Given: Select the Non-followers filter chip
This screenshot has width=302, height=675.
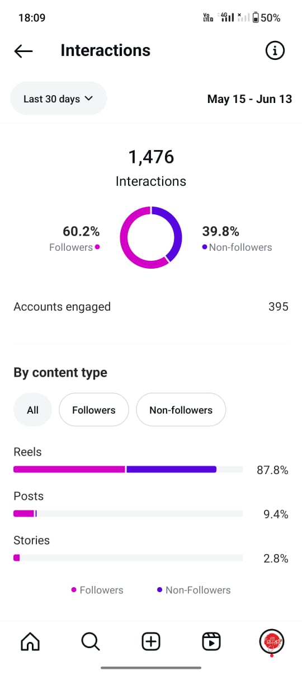Looking at the screenshot, I should (x=181, y=410).
